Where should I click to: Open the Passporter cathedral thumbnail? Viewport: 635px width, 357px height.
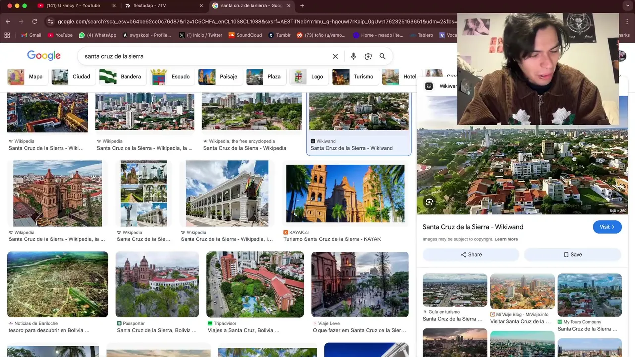tap(157, 285)
